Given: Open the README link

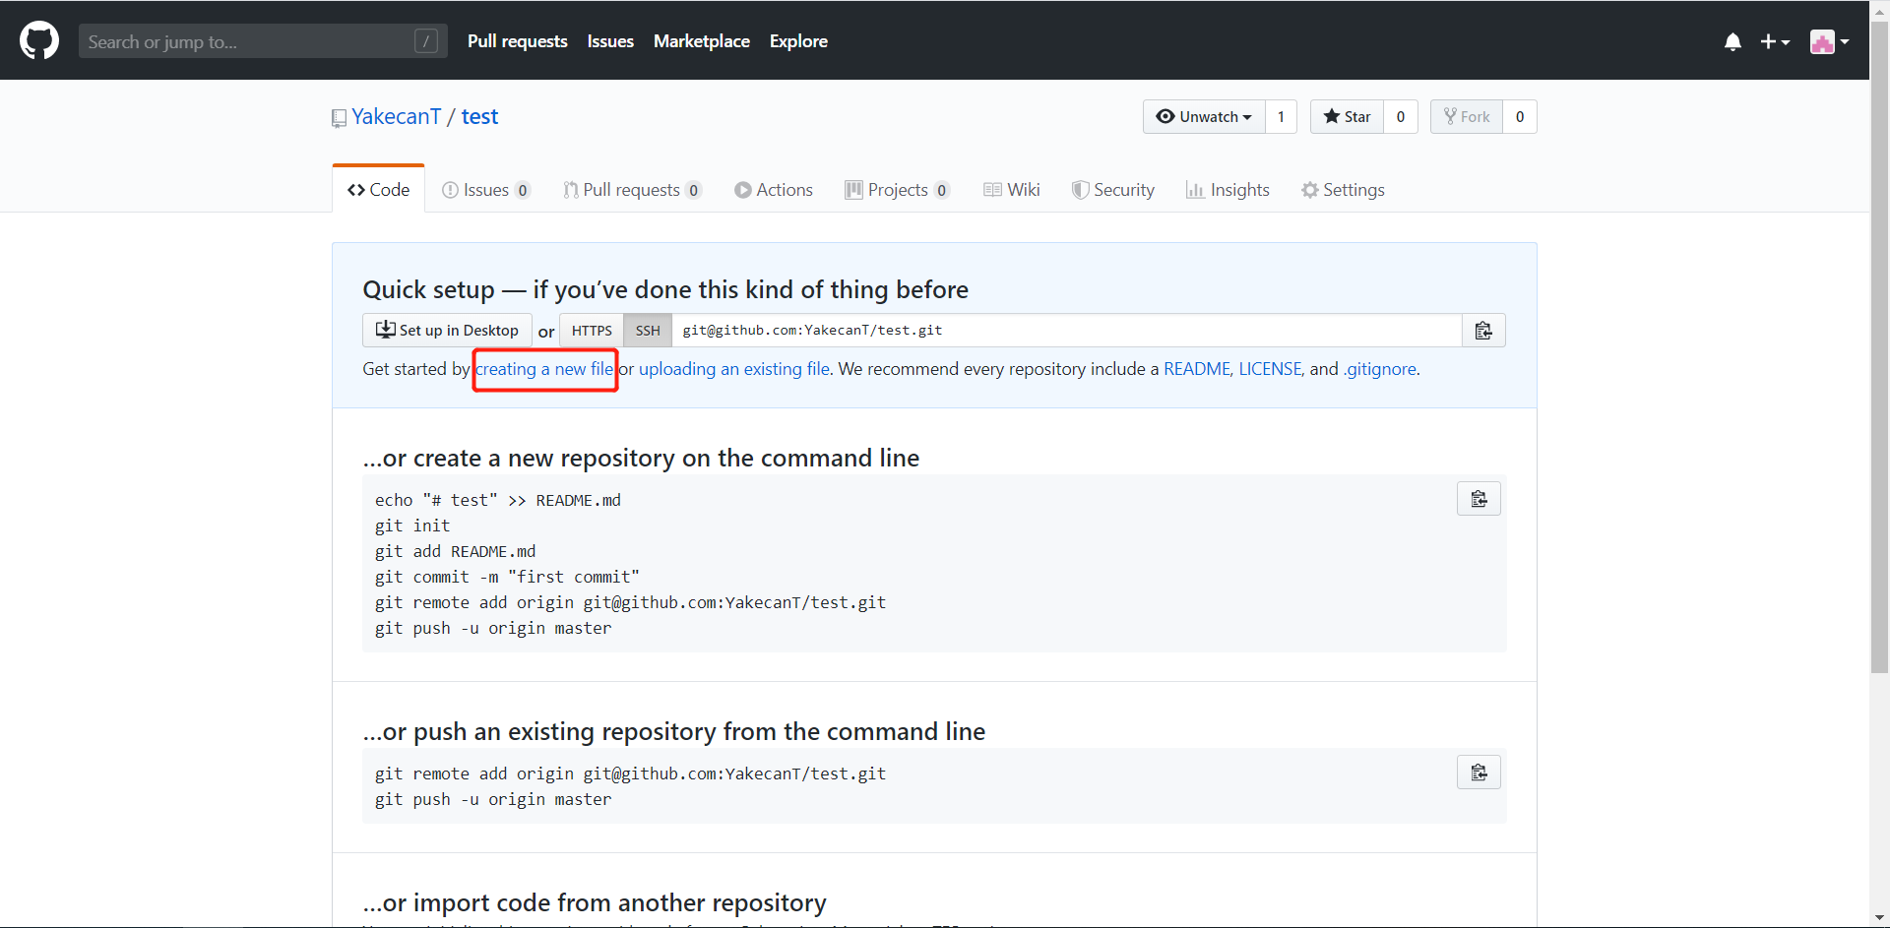Looking at the screenshot, I should (x=1197, y=369).
